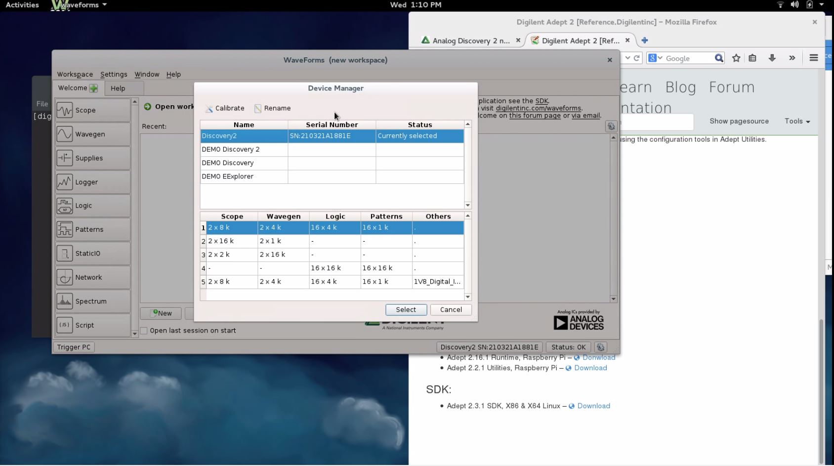This screenshot has height=466, width=834.
Task: Click New workspace button
Action: click(162, 313)
